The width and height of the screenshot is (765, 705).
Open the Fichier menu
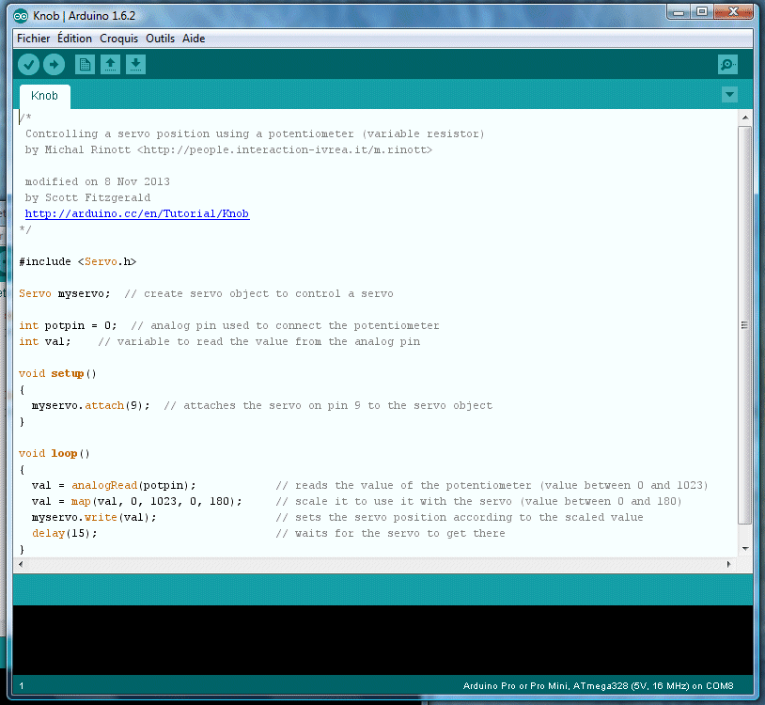pos(33,39)
